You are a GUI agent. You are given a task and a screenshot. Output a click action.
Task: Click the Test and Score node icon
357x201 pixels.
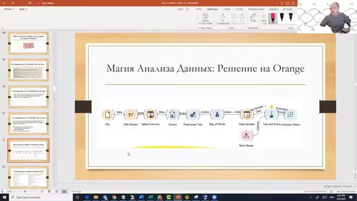pos(271,114)
